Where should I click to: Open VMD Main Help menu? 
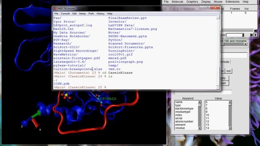[245, 2]
